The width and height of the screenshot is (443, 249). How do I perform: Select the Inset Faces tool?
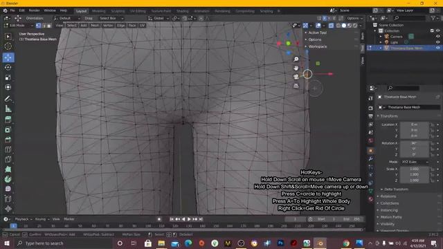click(x=8, y=130)
